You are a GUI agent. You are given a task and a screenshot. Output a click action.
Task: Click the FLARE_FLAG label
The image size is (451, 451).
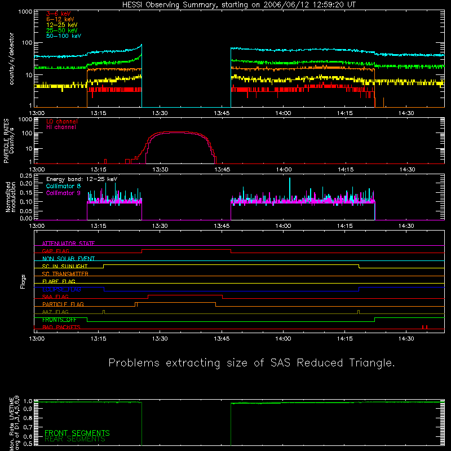tap(59, 281)
